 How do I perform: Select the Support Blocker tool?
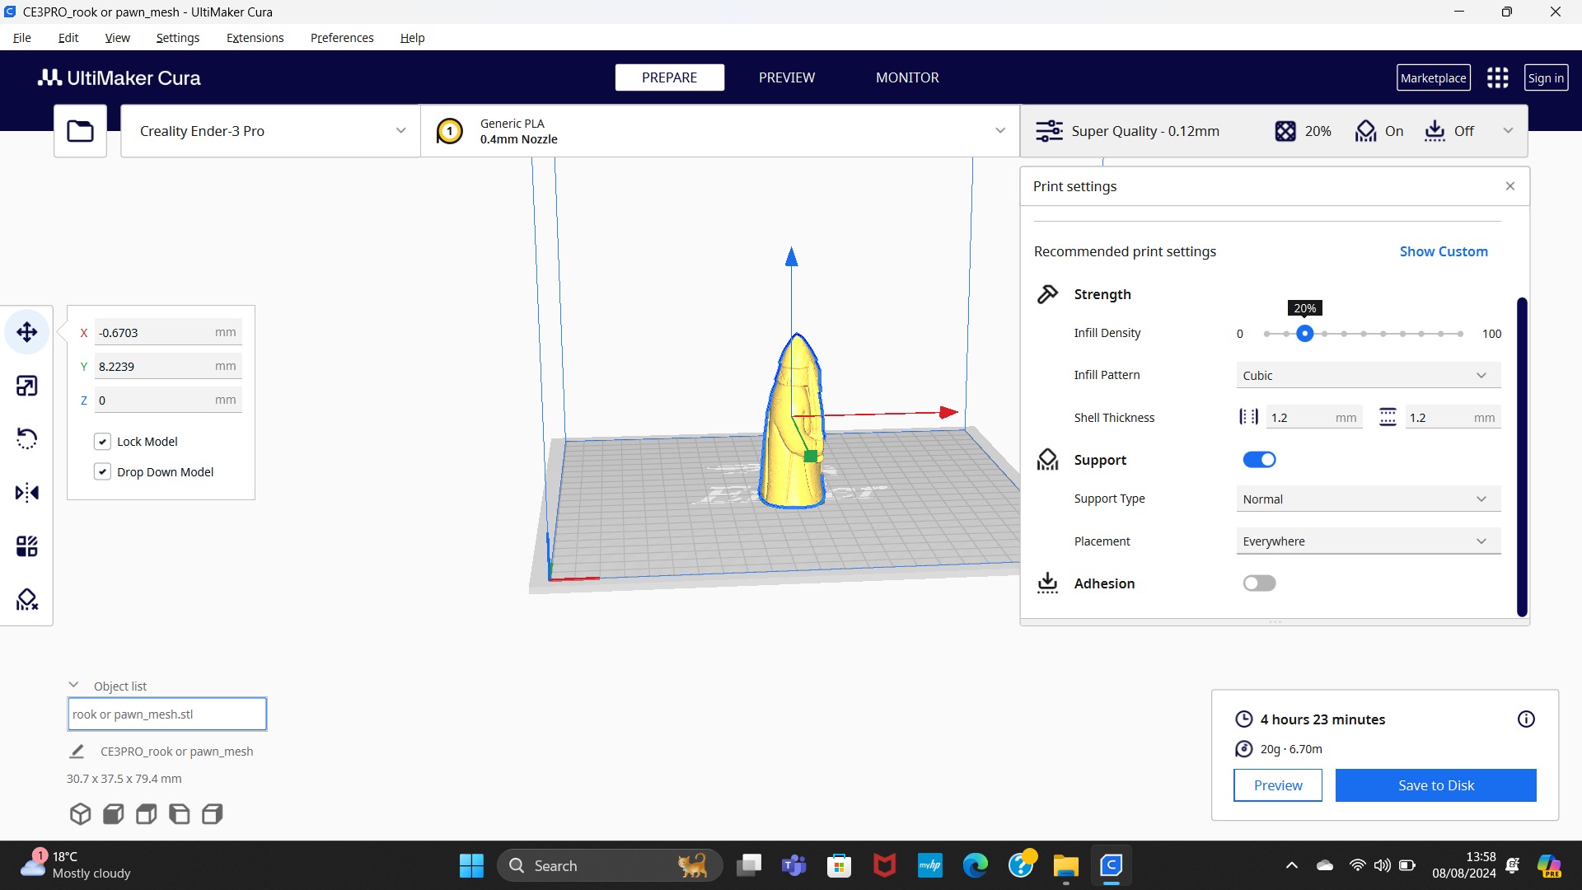click(x=26, y=599)
